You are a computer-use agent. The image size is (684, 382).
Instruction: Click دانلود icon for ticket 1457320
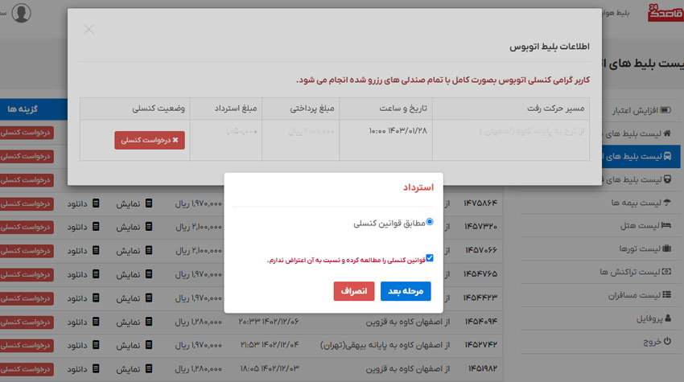tap(96, 227)
